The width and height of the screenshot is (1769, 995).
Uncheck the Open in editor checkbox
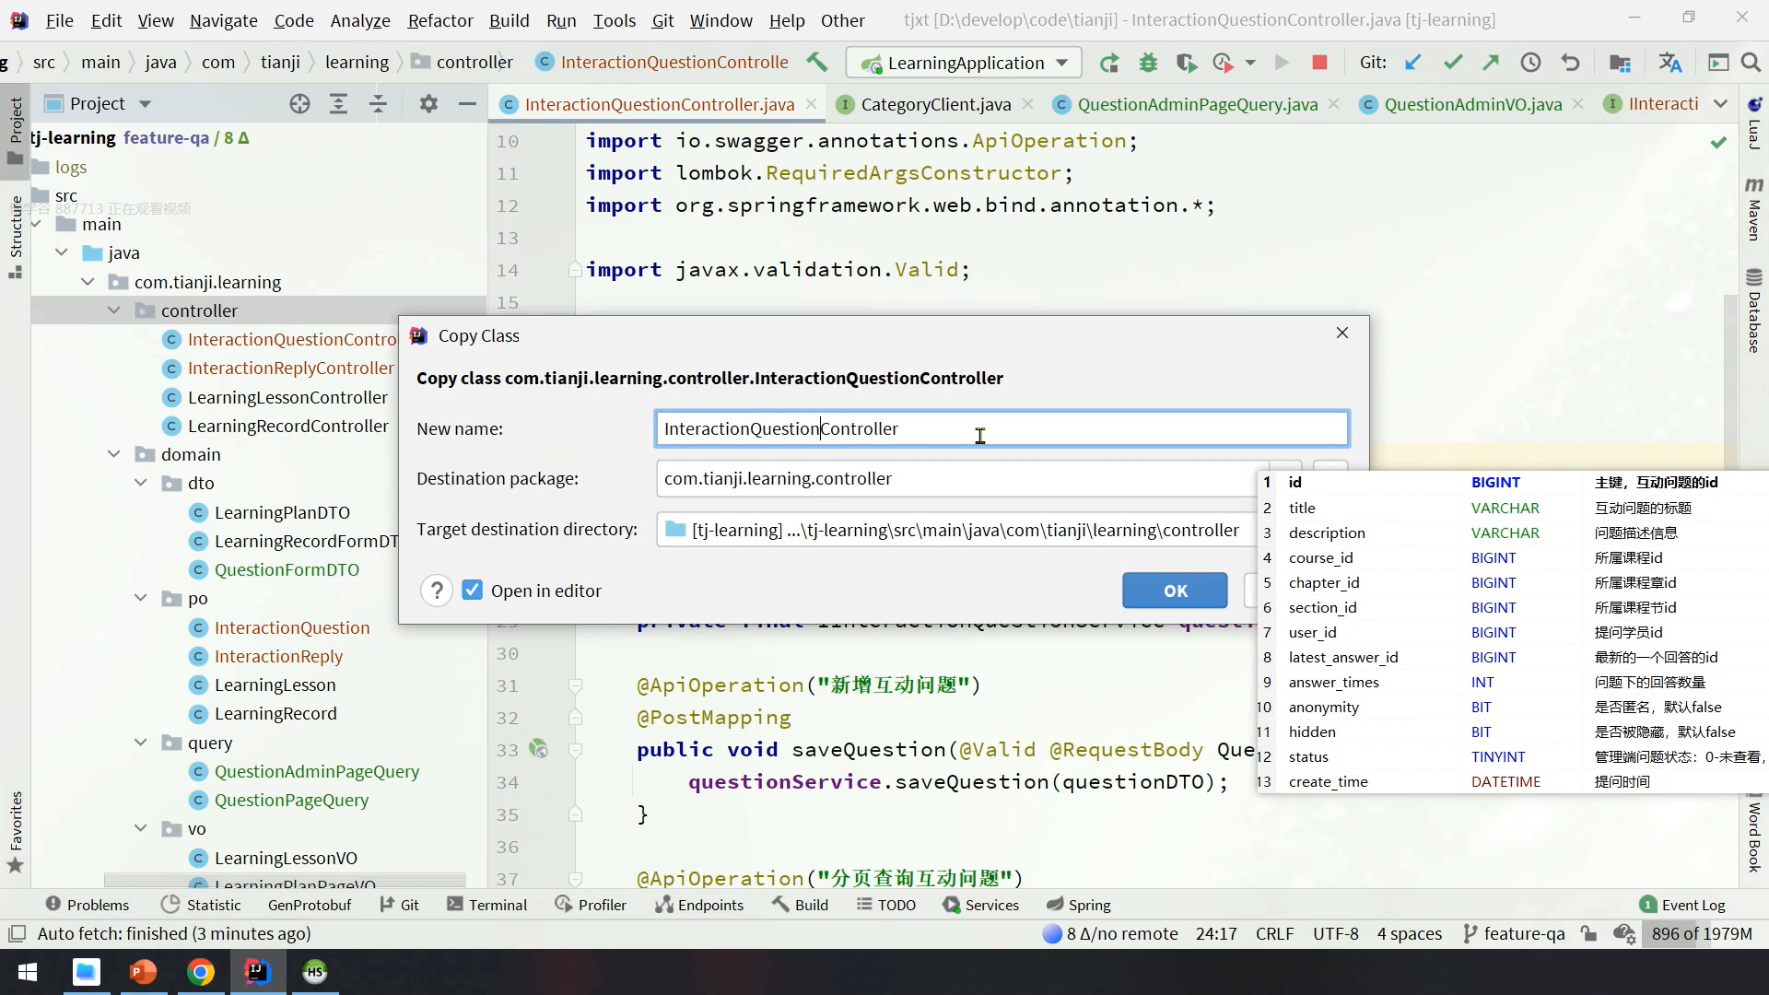click(473, 591)
